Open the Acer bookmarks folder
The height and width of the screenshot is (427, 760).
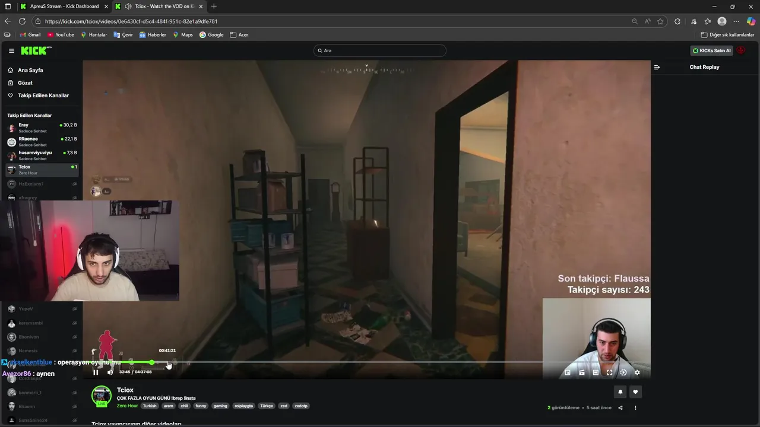point(239,35)
